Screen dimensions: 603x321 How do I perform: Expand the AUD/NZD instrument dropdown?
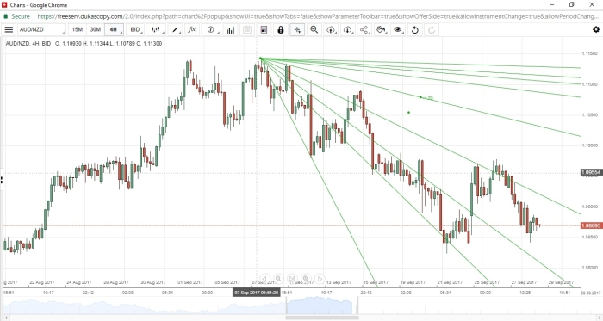tap(41, 29)
